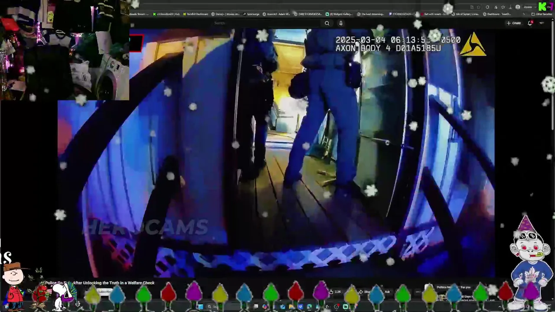Open the KickBot Dashboard bookmark
The image size is (555, 312).
pyautogui.click(x=195, y=14)
